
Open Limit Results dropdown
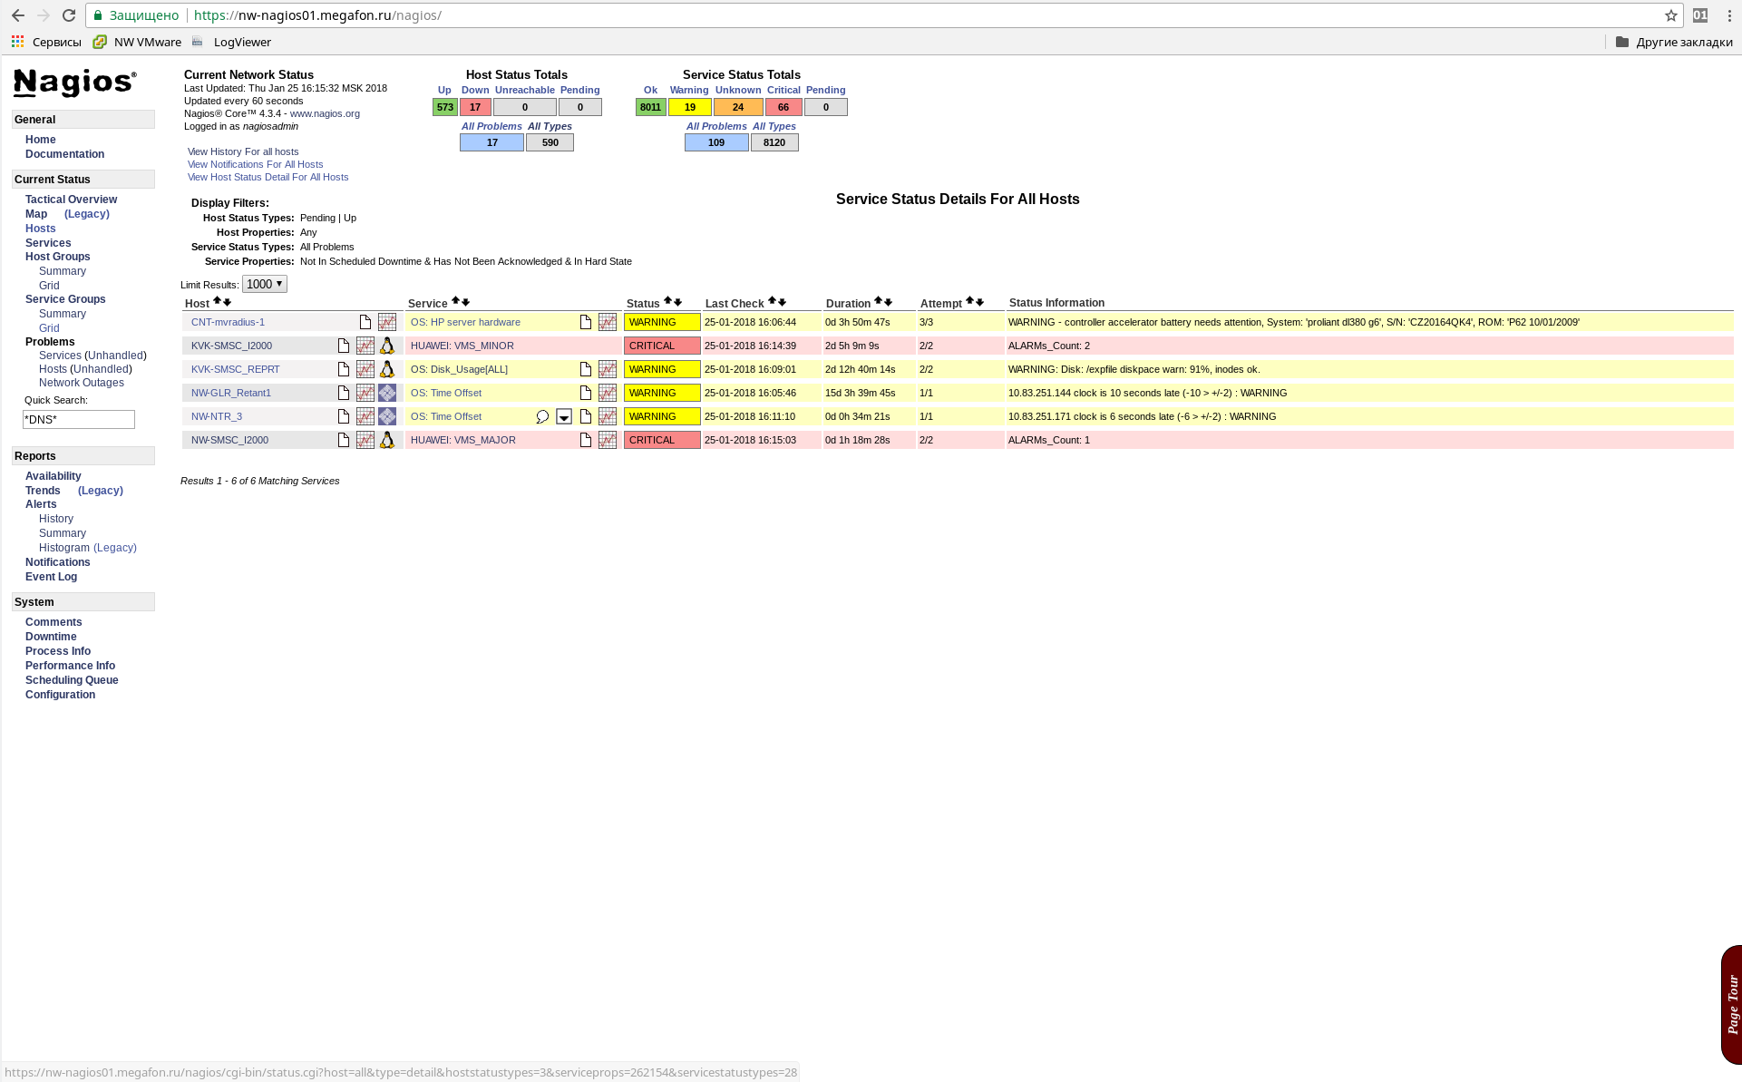[265, 284]
